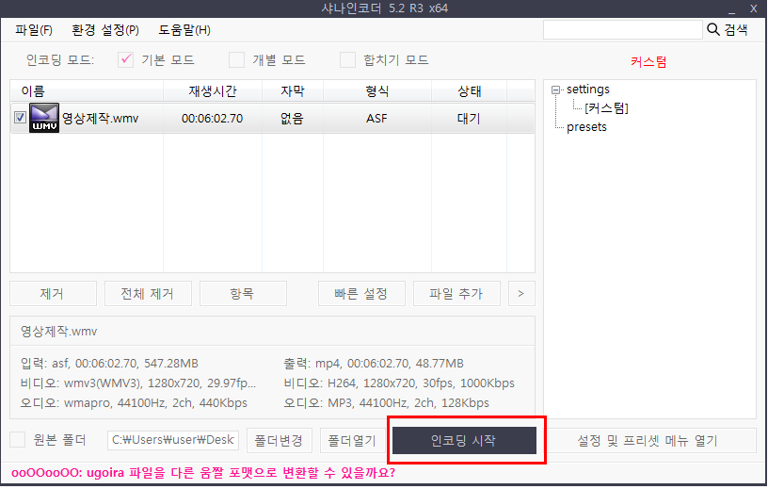Click the ASF format cell
Viewport: 768px width, 489px height.
(376, 118)
